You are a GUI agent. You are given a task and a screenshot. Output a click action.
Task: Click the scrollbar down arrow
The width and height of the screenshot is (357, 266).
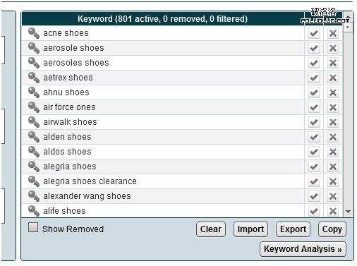[x=348, y=212]
